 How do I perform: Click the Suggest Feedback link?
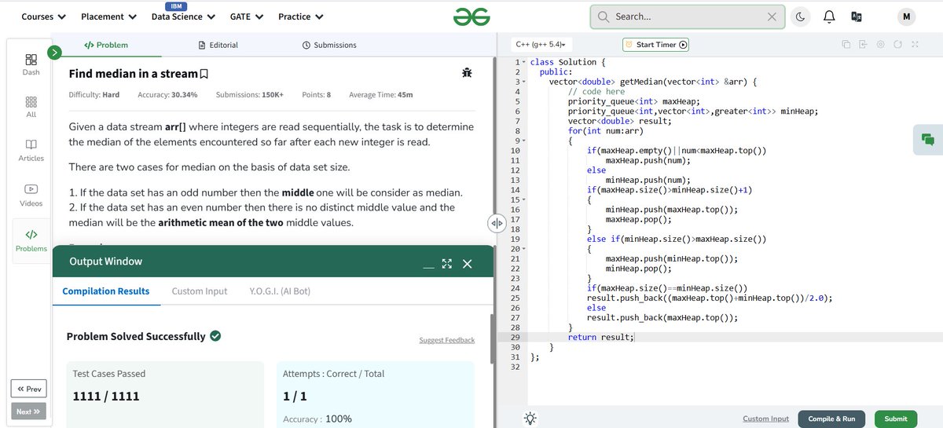click(447, 340)
